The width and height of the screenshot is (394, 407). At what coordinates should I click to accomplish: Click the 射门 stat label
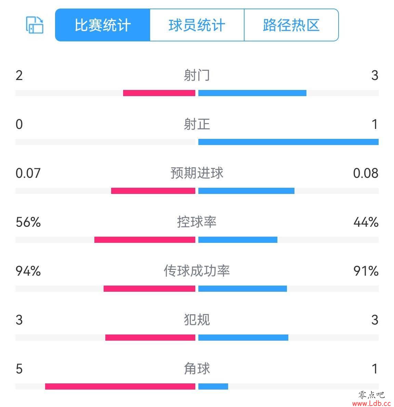pos(197,75)
